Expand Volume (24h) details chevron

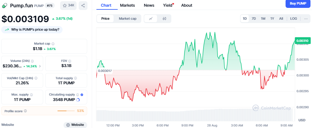(x=40, y=66)
